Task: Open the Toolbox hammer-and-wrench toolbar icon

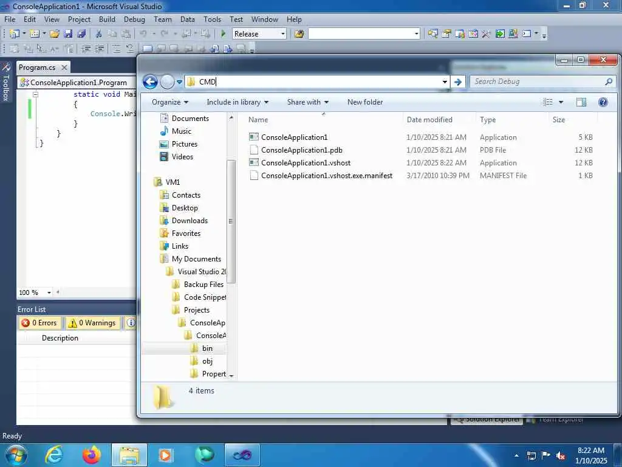Action: pos(487,34)
